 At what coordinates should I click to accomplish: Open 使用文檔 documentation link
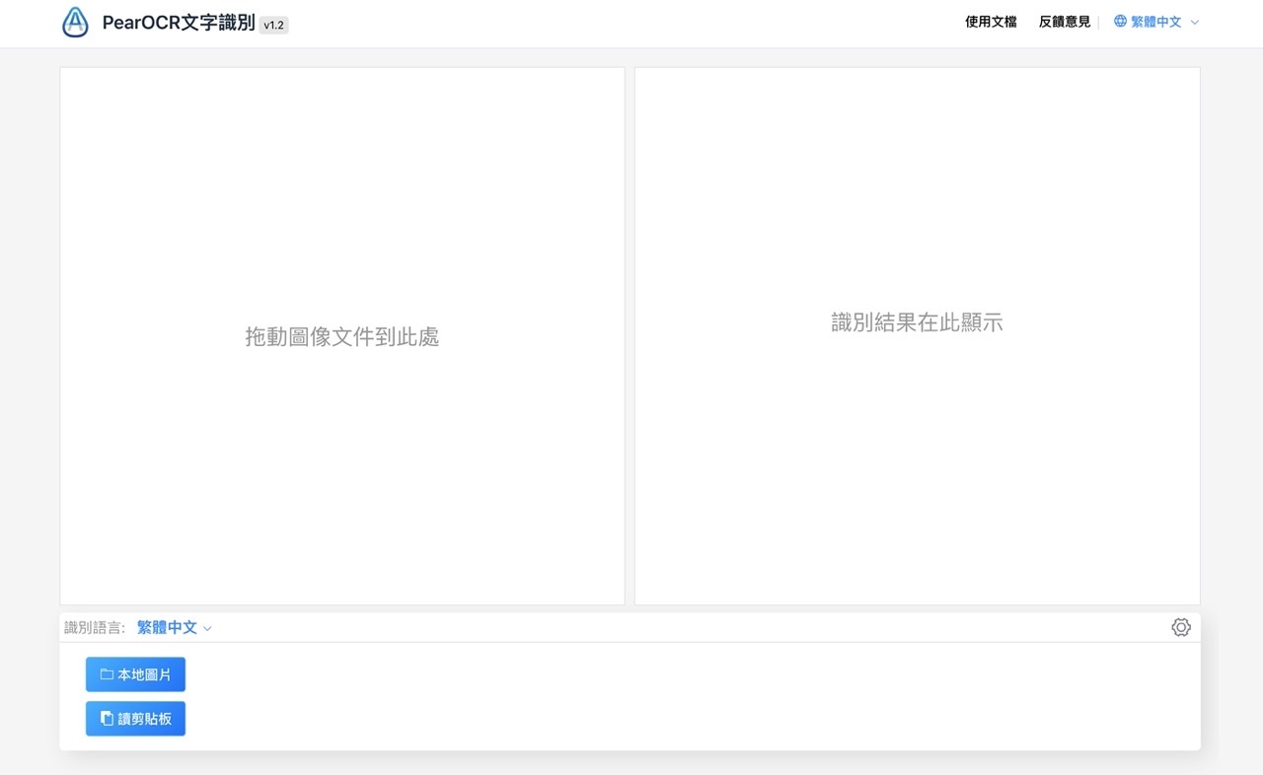coord(991,22)
